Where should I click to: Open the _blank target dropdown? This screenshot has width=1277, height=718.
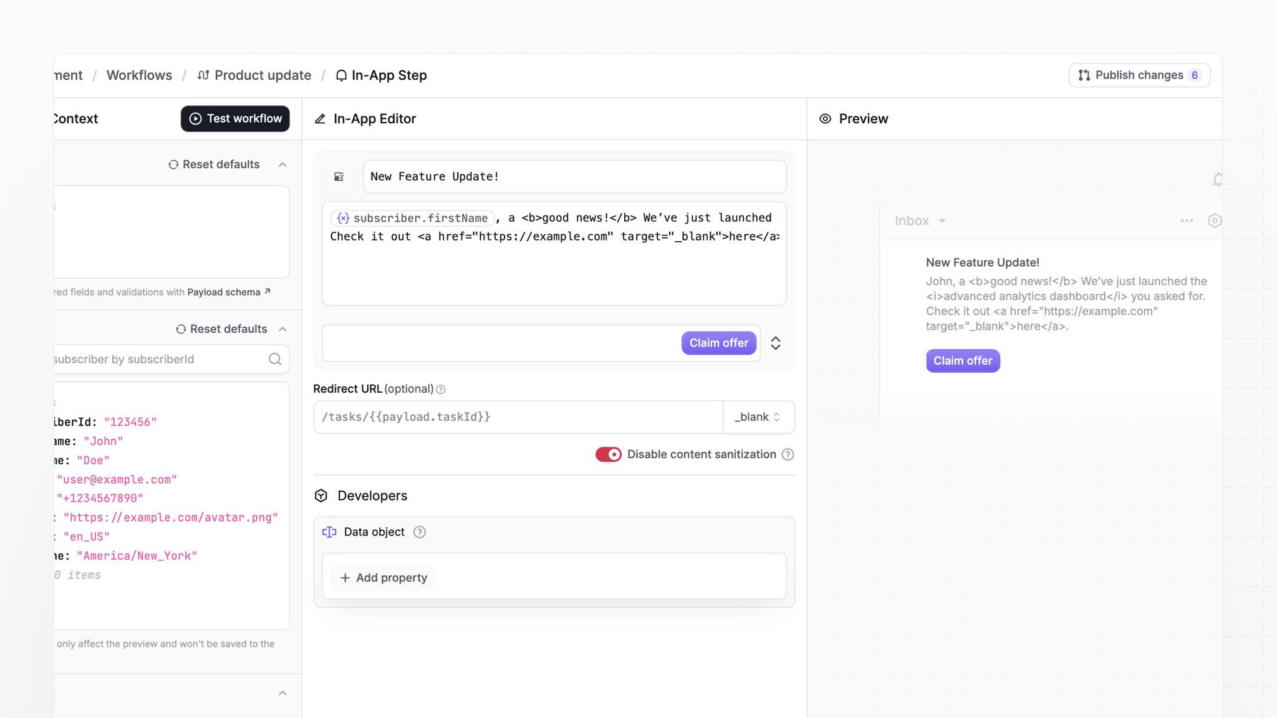tap(758, 417)
